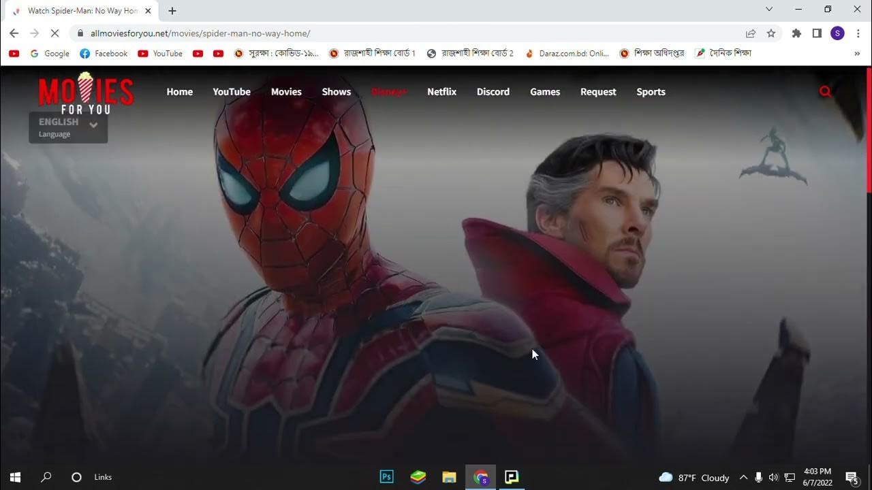This screenshot has width=872, height=490.
Task: Open the Google bookmark
Action: click(50, 53)
